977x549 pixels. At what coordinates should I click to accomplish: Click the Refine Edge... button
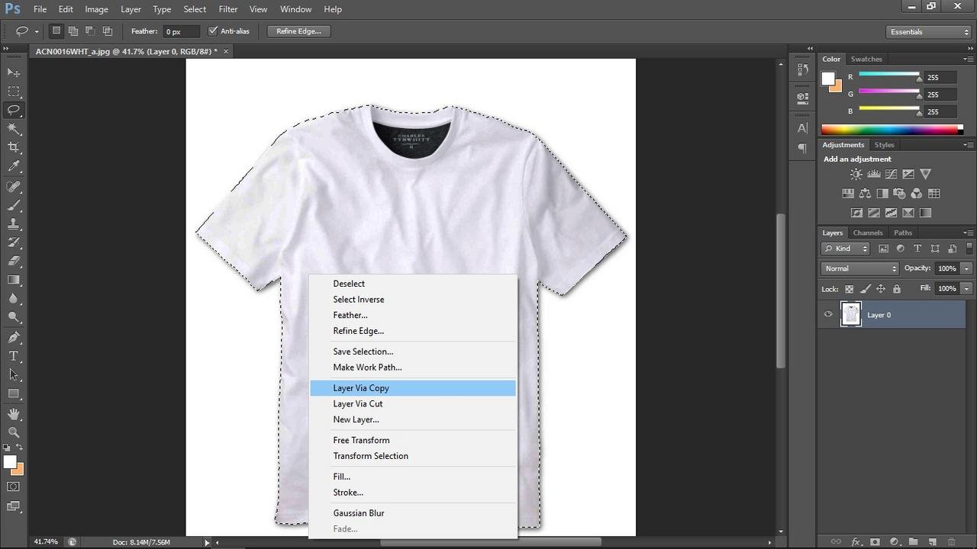click(x=298, y=31)
